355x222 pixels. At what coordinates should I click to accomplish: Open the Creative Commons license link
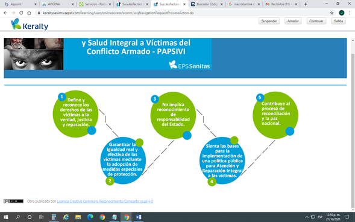(x=105, y=201)
